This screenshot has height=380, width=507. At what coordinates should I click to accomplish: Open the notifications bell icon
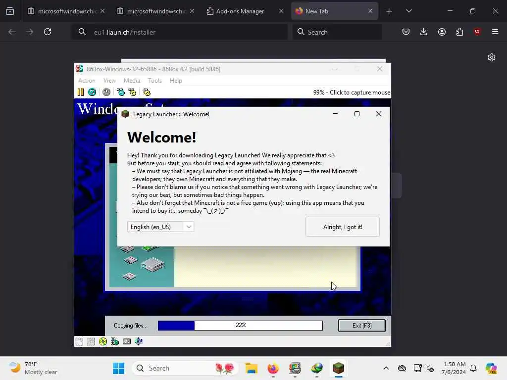(x=473, y=368)
